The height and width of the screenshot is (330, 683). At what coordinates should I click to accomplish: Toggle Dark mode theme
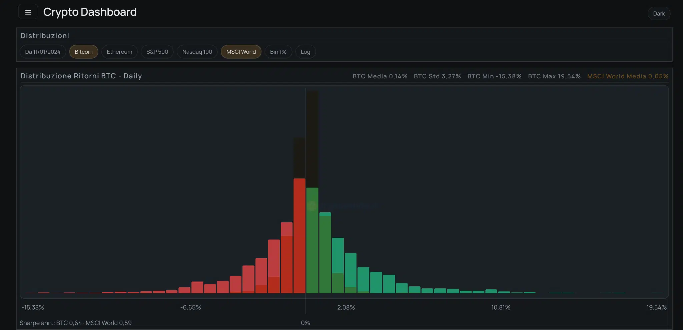pyautogui.click(x=658, y=13)
